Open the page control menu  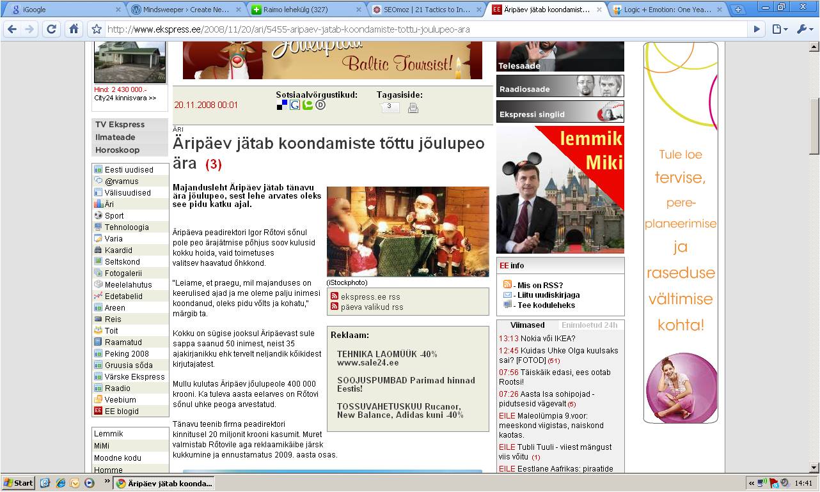pyautogui.click(x=778, y=29)
